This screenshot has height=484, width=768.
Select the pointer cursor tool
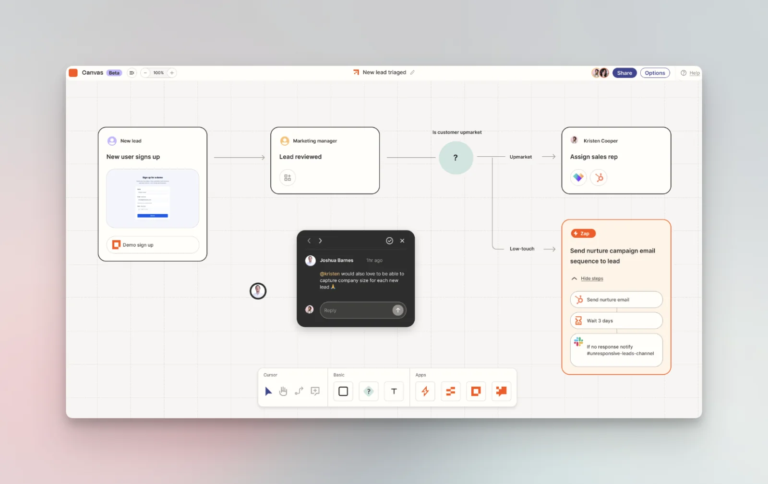click(268, 391)
